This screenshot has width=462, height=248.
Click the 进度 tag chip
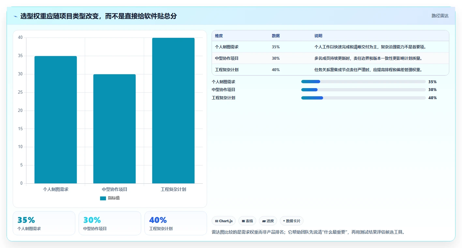268,221
